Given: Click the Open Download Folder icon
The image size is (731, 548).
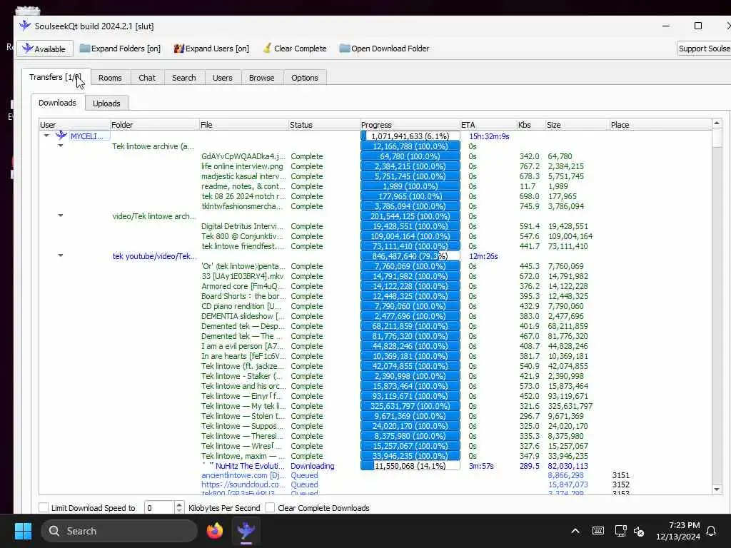Looking at the screenshot, I should click(345, 48).
